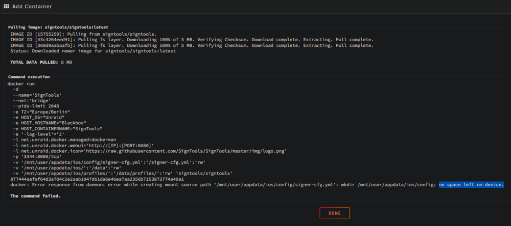
Task: Click the TZ="Europe/Berlin" line
Action: pyautogui.click(x=41, y=112)
